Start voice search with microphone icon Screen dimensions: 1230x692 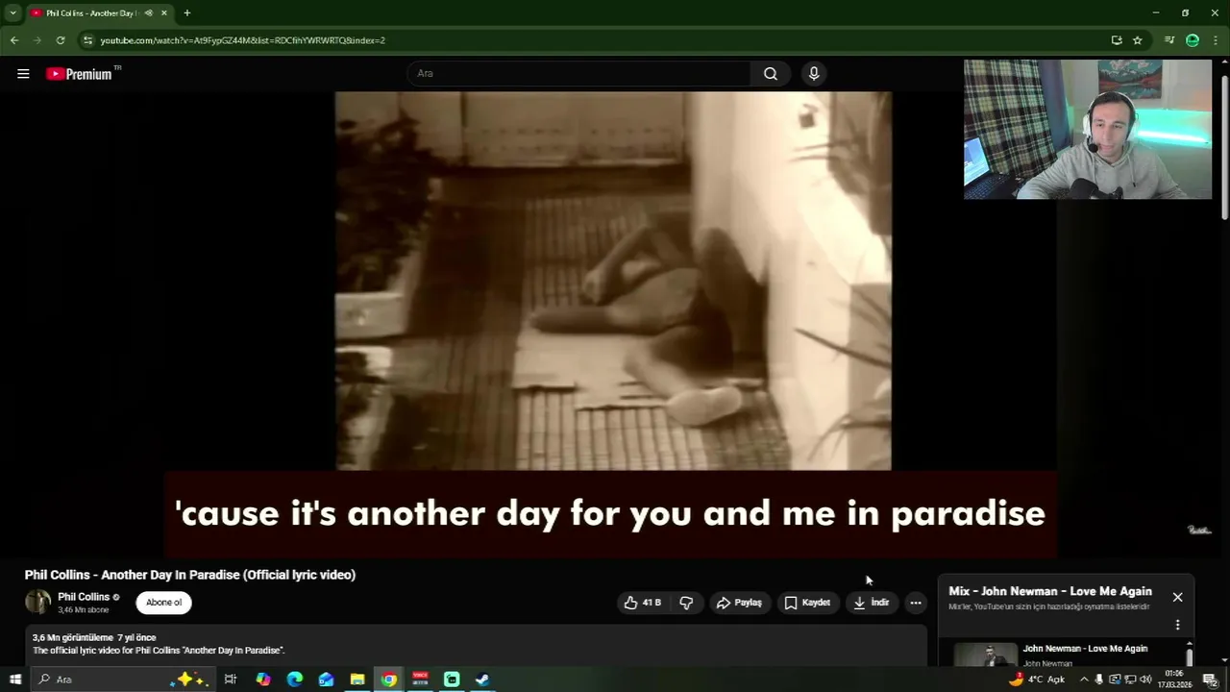814,74
